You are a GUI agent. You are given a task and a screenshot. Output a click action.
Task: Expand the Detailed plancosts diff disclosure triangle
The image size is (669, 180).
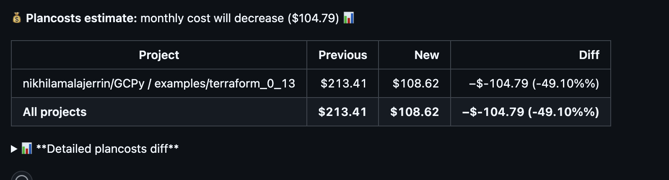(14, 149)
